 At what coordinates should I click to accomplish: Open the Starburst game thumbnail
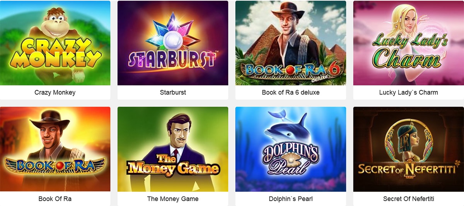[173, 43]
